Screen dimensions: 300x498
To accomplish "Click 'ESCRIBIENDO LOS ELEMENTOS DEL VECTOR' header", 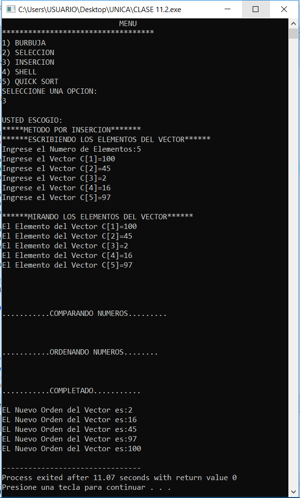I will [106, 140].
